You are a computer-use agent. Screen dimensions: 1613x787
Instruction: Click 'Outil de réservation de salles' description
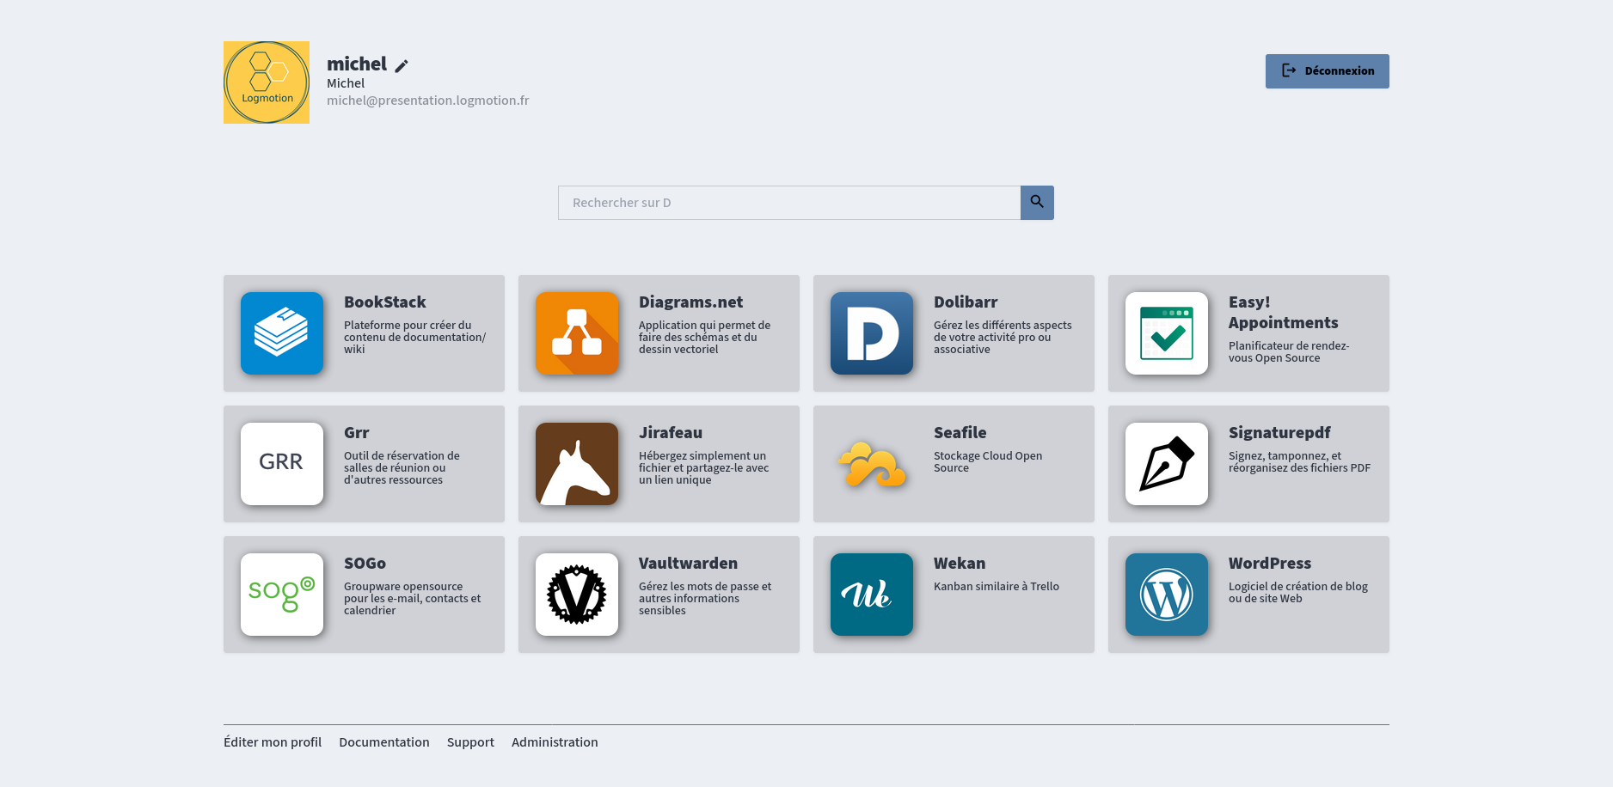click(402, 468)
